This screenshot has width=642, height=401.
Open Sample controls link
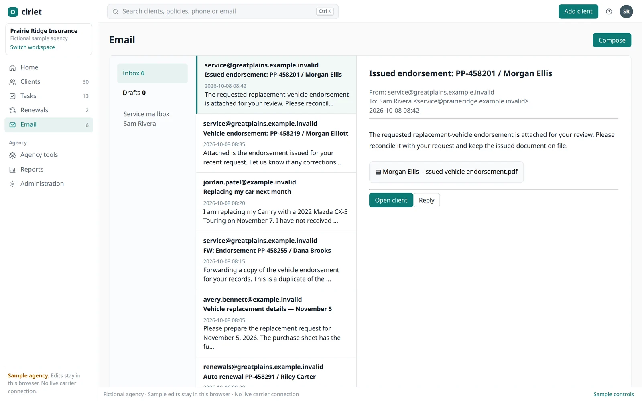tap(614, 394)
